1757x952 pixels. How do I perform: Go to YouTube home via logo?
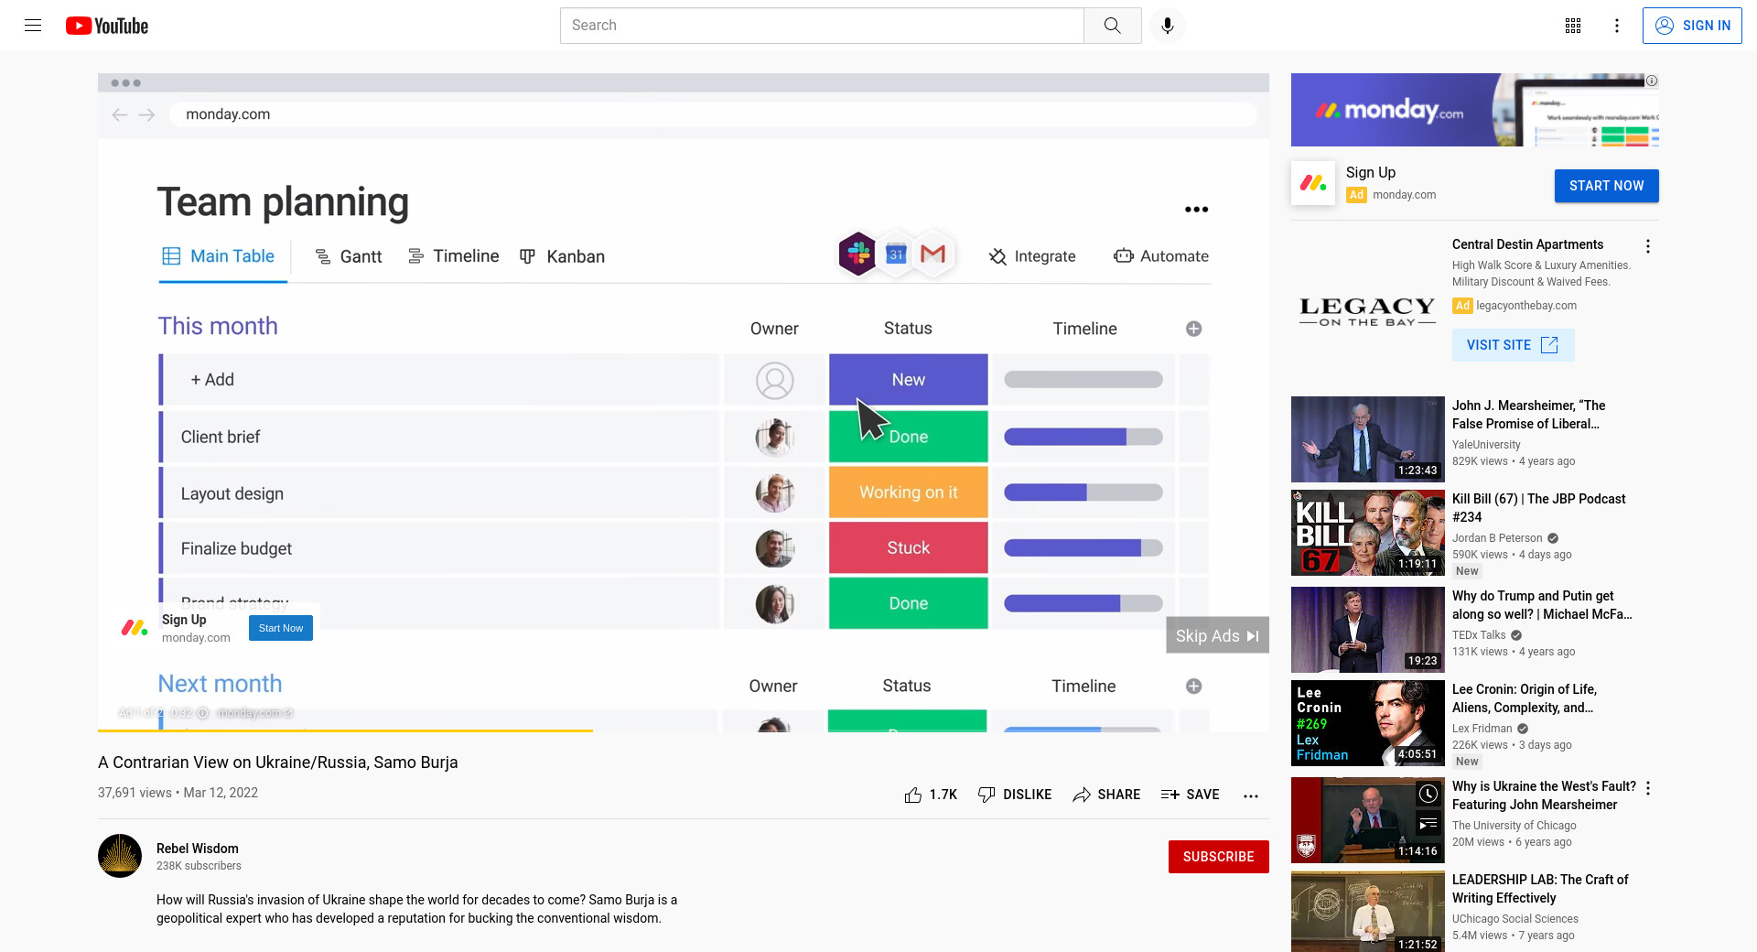tap(107, 26)
